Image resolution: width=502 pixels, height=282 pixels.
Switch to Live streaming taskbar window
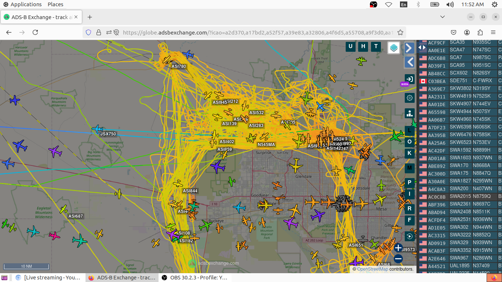point(48,278)
